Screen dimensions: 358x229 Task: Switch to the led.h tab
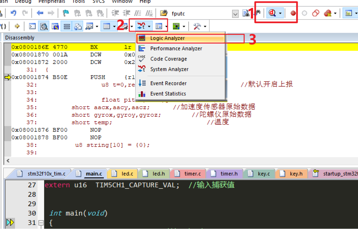(154, 174)
